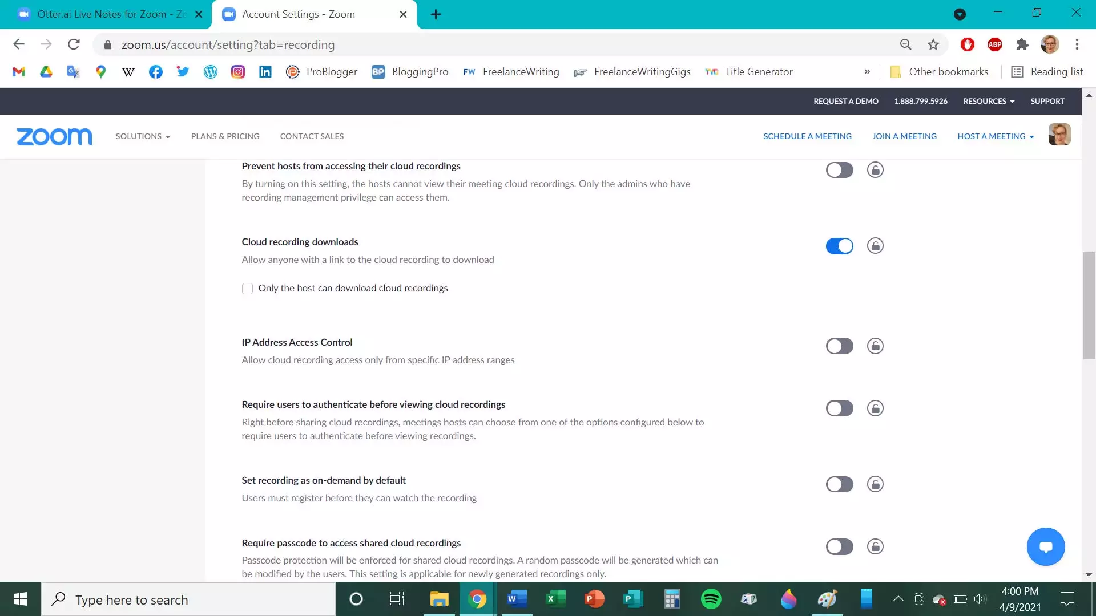Image resolution: width=1096 pixels, height=616 pixels.
Task: Show more bookmarks chevron
Action: point(867,72)
